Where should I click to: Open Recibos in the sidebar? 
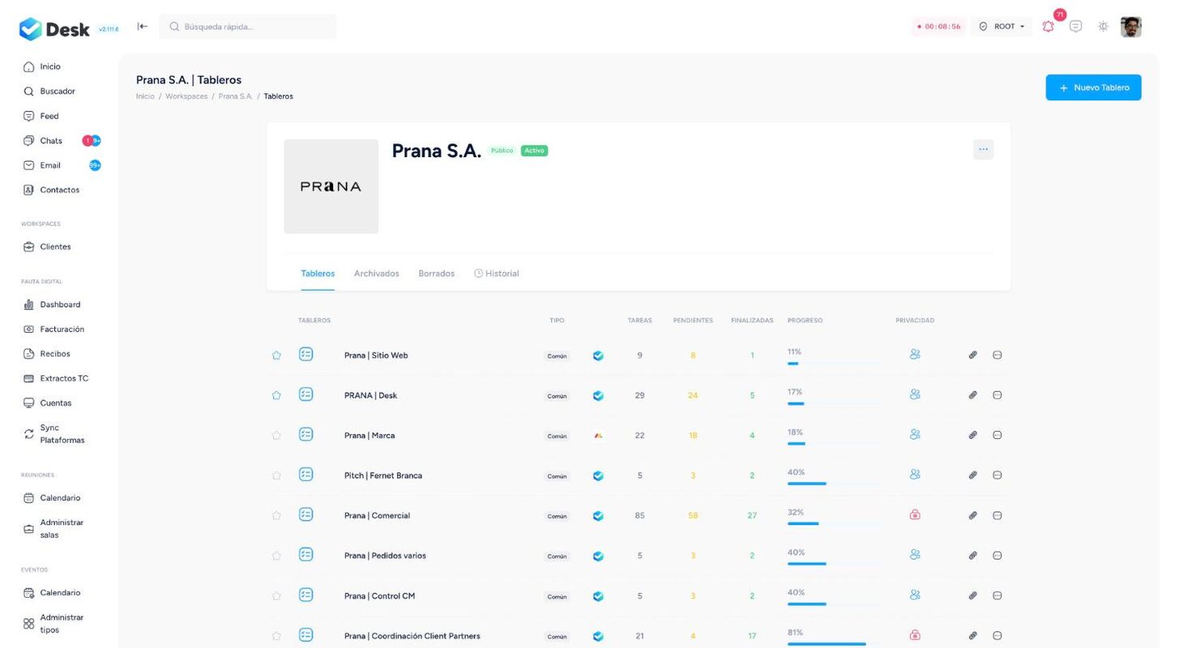point(54,354)
